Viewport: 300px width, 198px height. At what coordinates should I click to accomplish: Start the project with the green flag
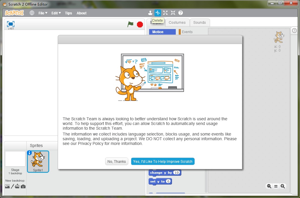point(130,24)
